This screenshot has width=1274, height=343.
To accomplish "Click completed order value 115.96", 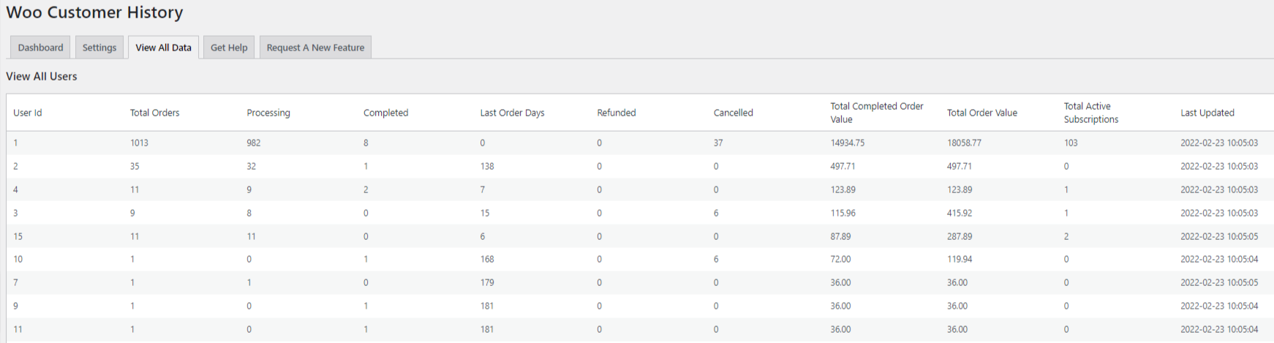I will 843,213.
